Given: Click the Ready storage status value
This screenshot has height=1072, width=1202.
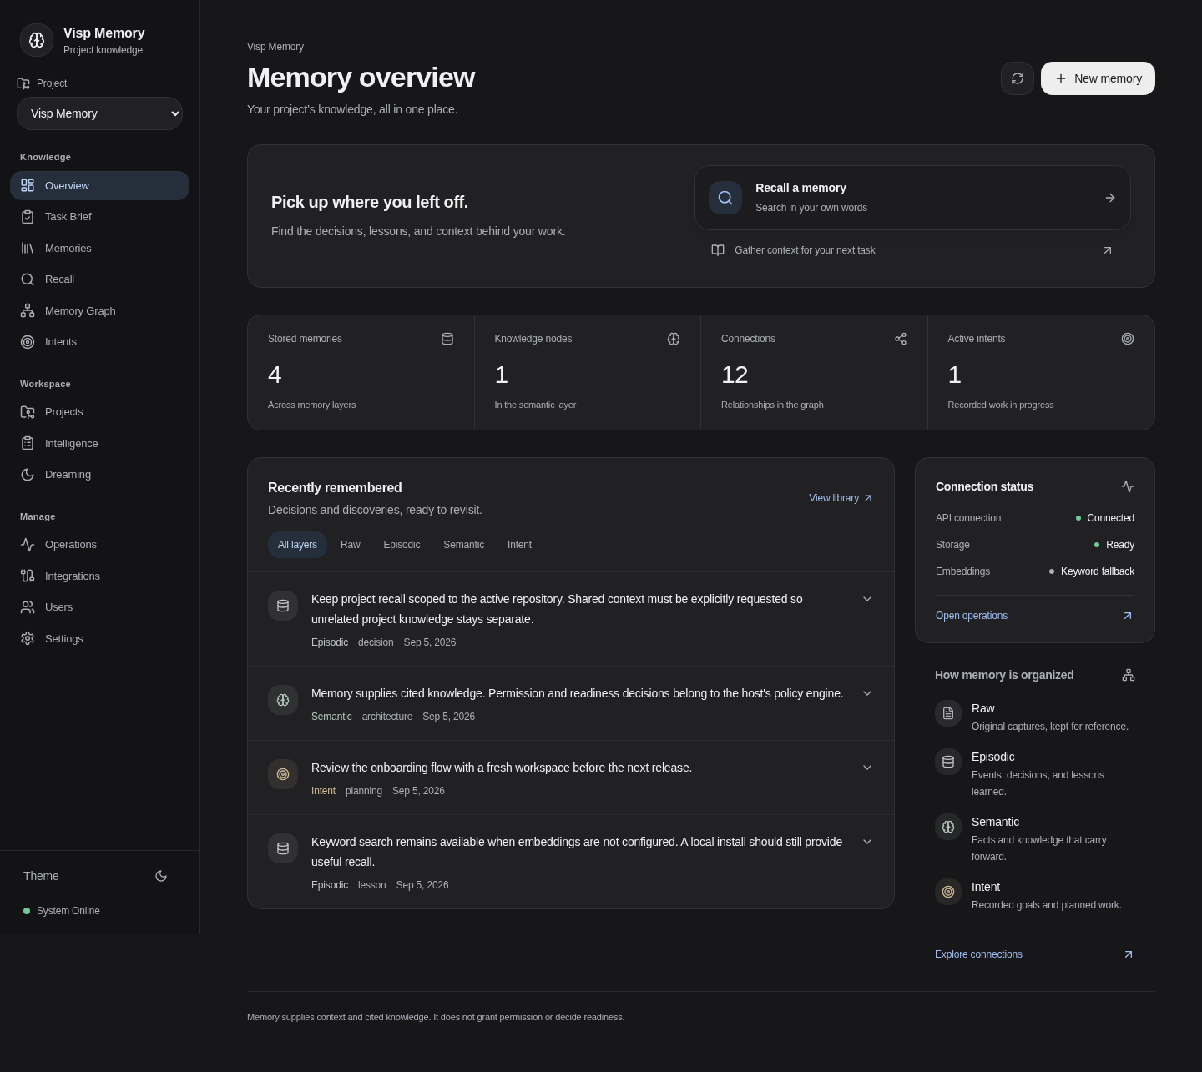Looking at the screenshot, I should tap(1120, 545).
